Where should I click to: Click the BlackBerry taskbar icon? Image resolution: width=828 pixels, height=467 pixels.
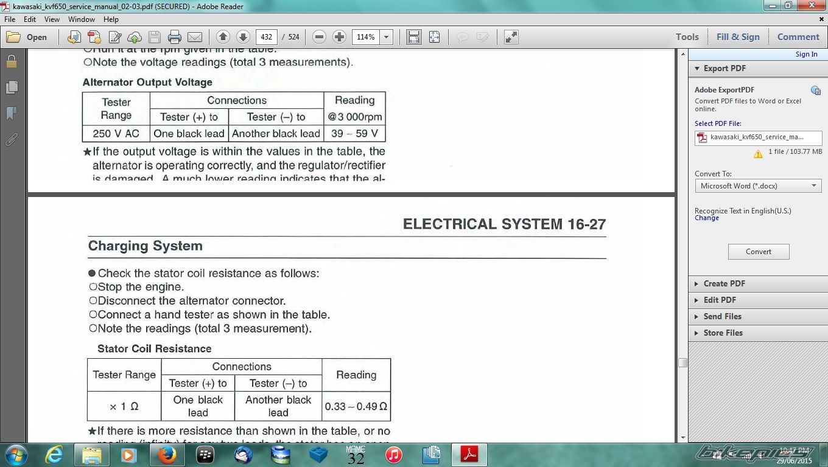pos(205,455)
